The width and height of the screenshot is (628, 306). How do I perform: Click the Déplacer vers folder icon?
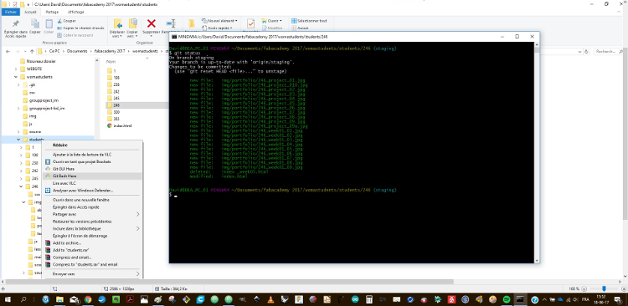[117, 23]
